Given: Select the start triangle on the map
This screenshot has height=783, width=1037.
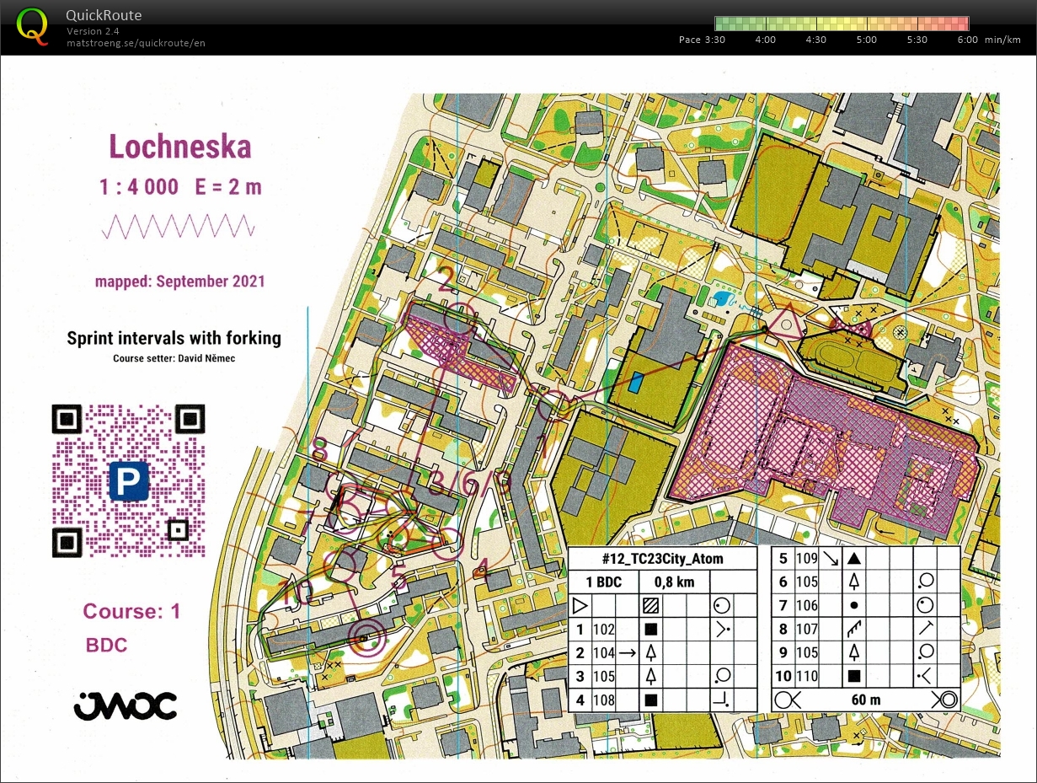Looking at the screenshot, I should [x=785, y=324].
